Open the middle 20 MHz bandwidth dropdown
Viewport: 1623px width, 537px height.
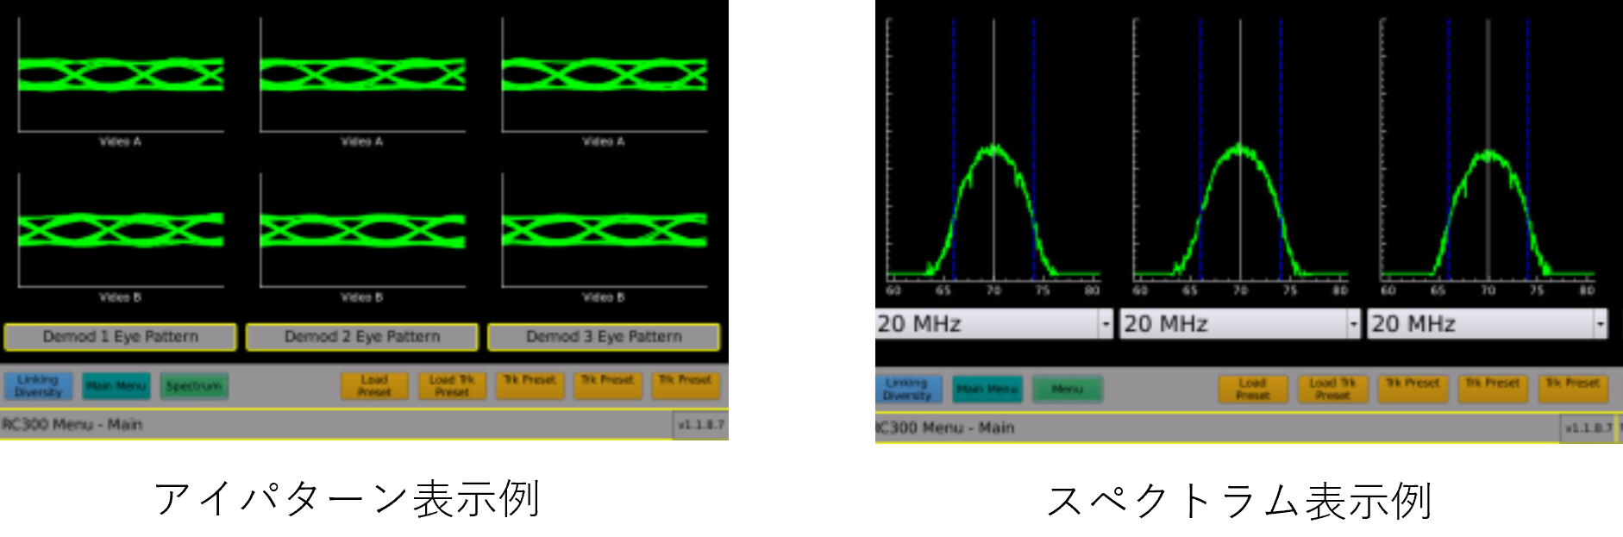[x=1352, y=324]
